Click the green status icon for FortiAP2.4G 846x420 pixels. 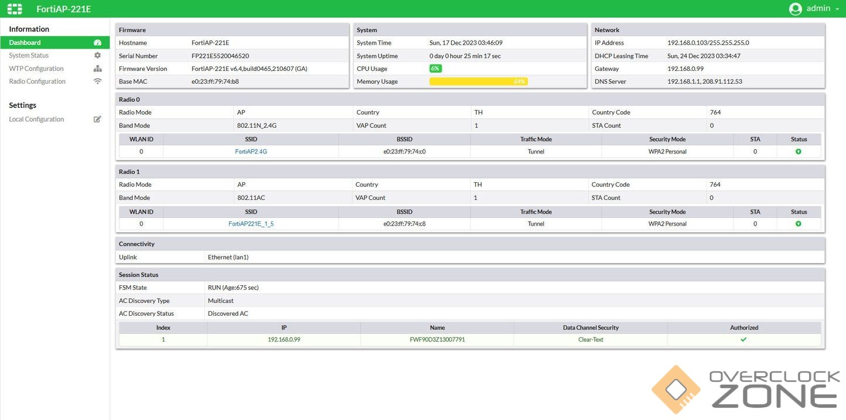[x=798, y=152]
